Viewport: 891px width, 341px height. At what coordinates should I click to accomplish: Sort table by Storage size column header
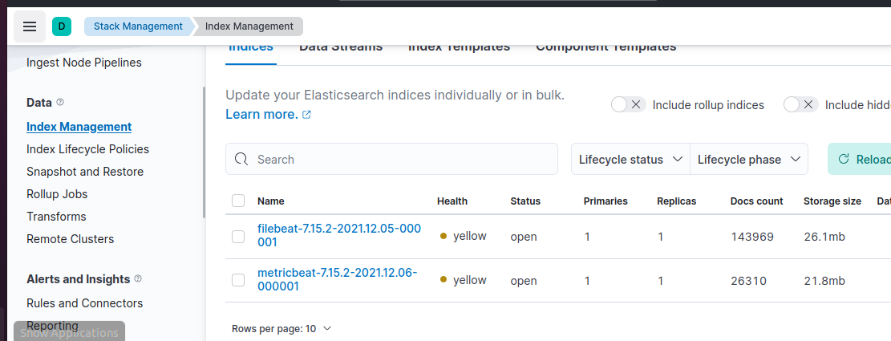pos(832,201)
